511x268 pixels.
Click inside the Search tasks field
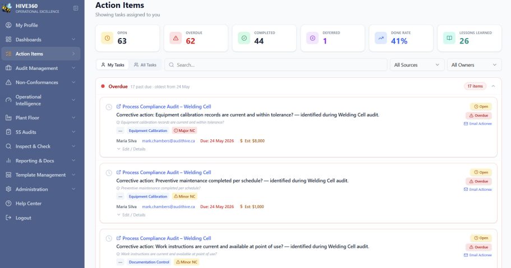[276, 65]
